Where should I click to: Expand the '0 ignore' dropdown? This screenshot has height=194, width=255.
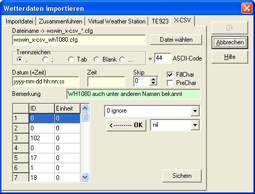195,111
